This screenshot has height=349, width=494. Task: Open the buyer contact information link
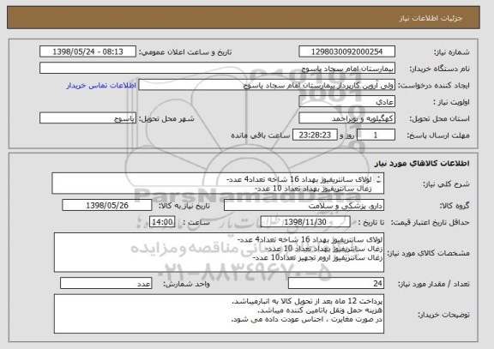(x=101, y=86)
